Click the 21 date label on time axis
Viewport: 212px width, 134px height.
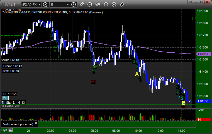coord(28,131)
